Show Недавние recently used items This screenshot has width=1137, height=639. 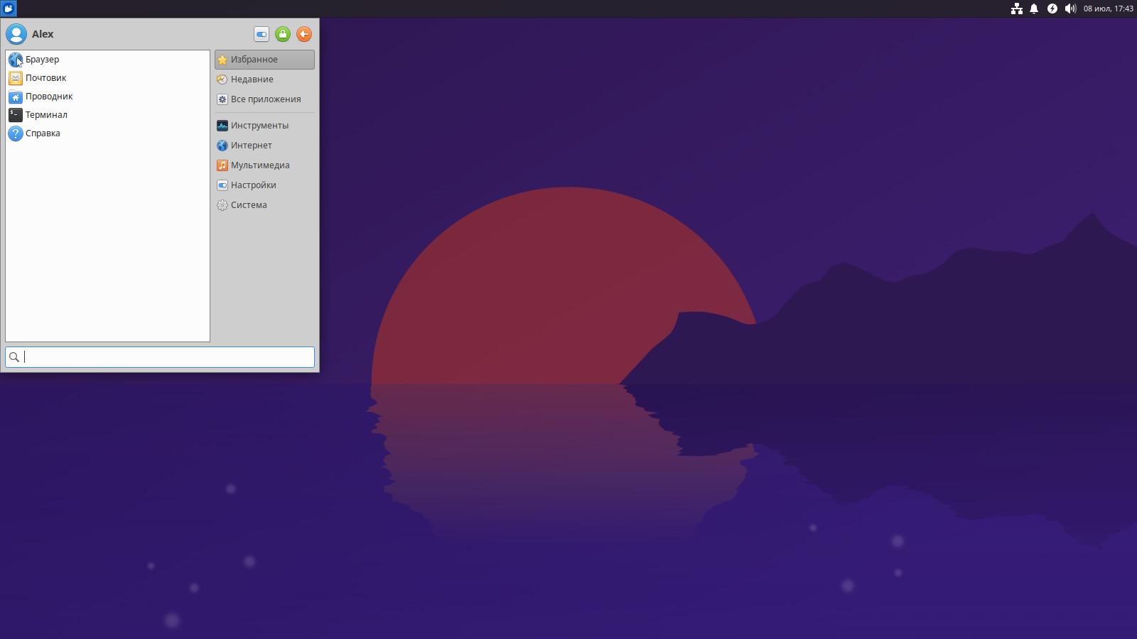pos(264,80)
